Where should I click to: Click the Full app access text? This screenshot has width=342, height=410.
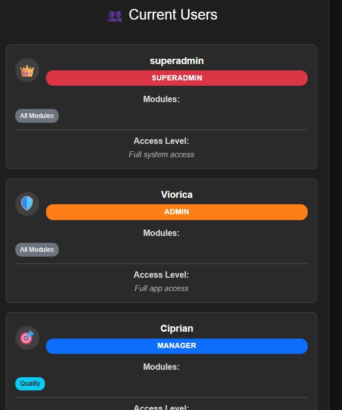coord(161,288)
